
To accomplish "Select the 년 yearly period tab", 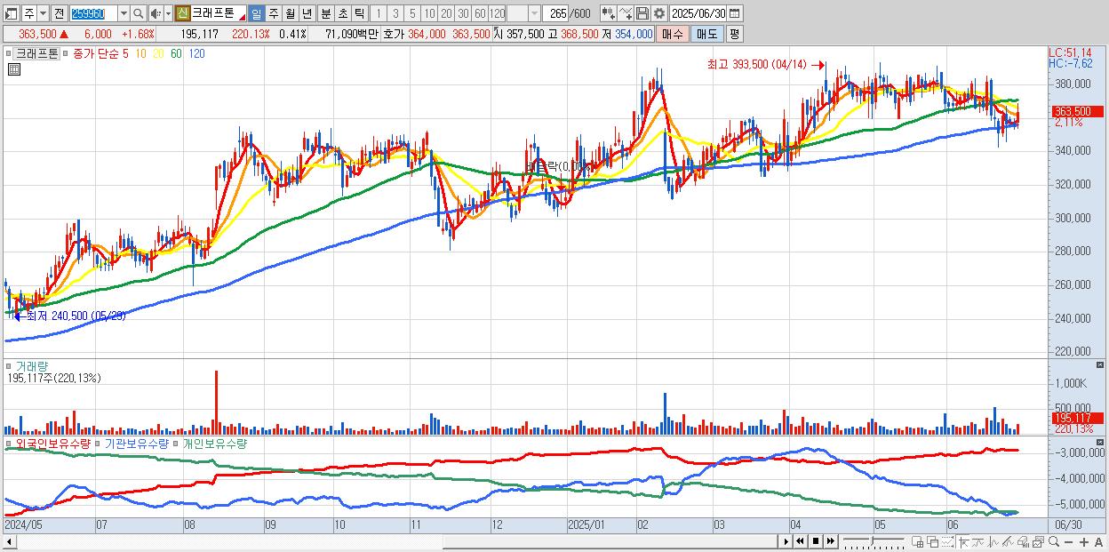I will tap(307, 13).
